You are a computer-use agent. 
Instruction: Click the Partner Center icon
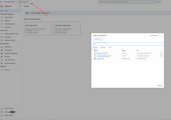(x=2, y=109)
